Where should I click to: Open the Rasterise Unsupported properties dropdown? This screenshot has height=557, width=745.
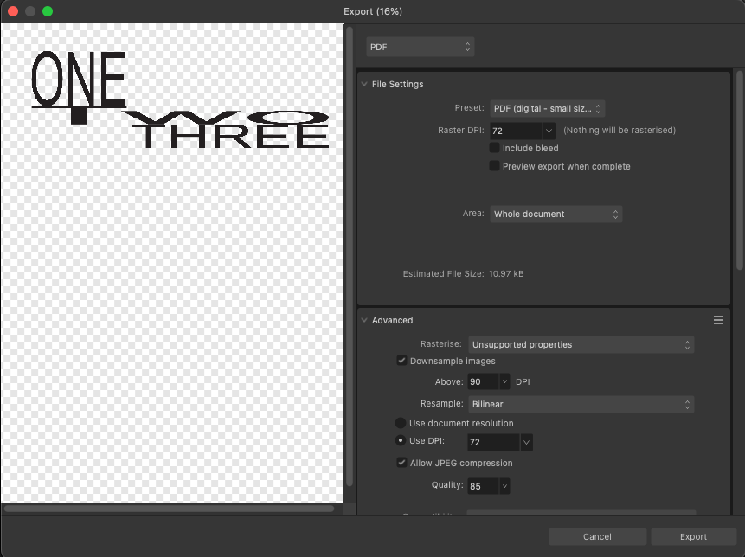click(x=581, y=345)
